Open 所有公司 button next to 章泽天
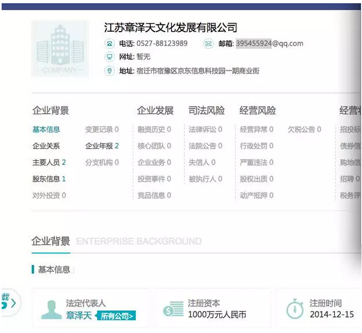 116,316
